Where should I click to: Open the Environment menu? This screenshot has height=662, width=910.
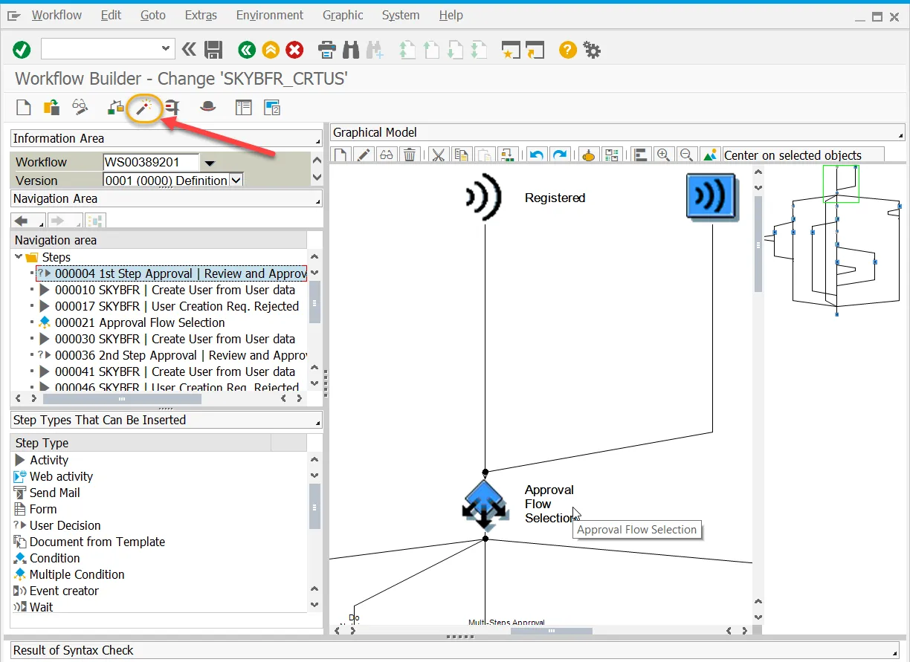click(x=270, y=15)
